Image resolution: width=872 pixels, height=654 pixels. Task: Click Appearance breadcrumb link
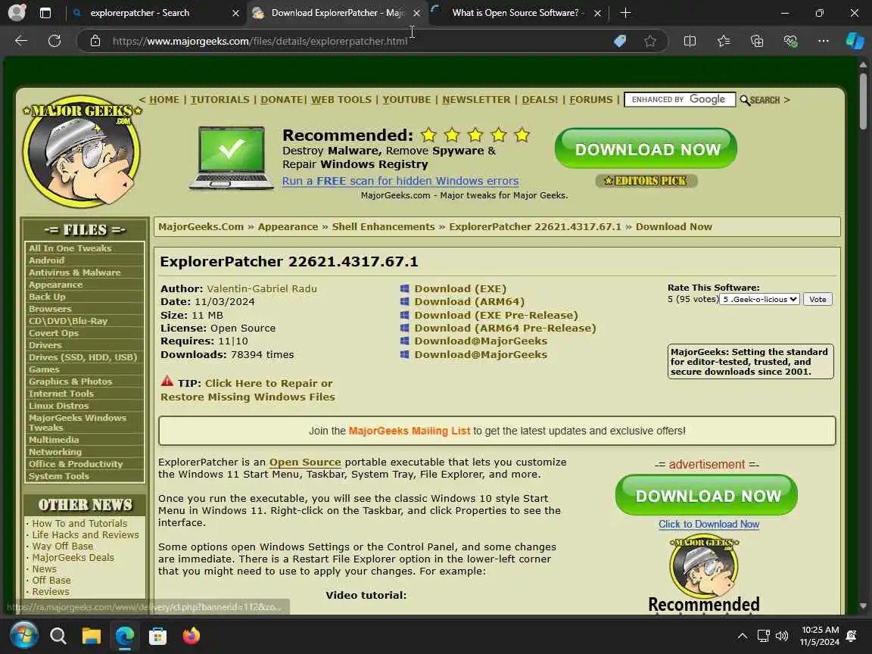(x=288, y=226)
